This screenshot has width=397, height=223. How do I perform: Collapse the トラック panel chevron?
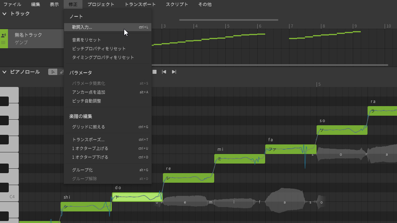coord(4,14)
